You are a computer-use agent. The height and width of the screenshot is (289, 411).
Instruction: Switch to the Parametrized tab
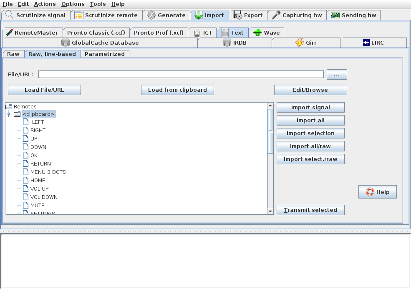coord(105,54)
